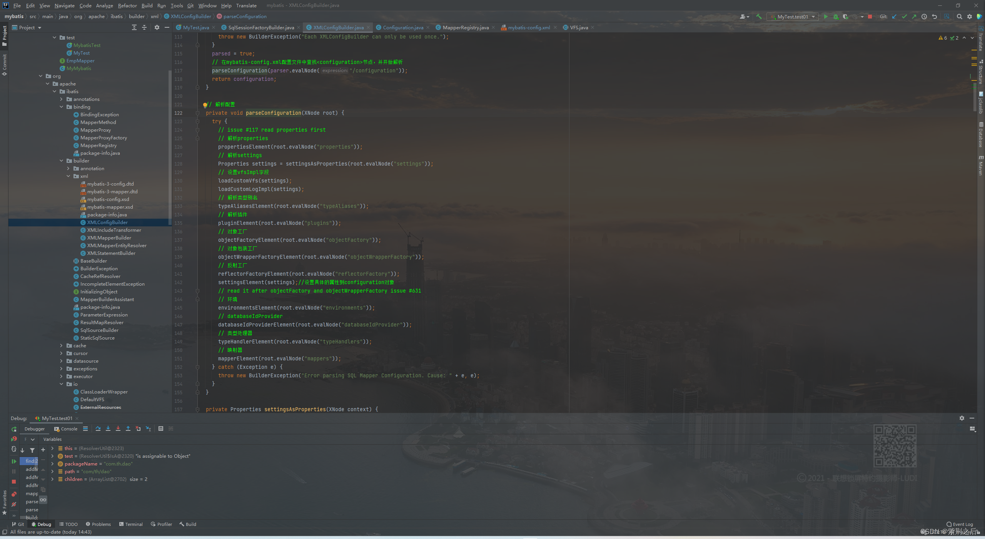
Task: Expand the this variable in the Variables pane
Action: point(52,448)
